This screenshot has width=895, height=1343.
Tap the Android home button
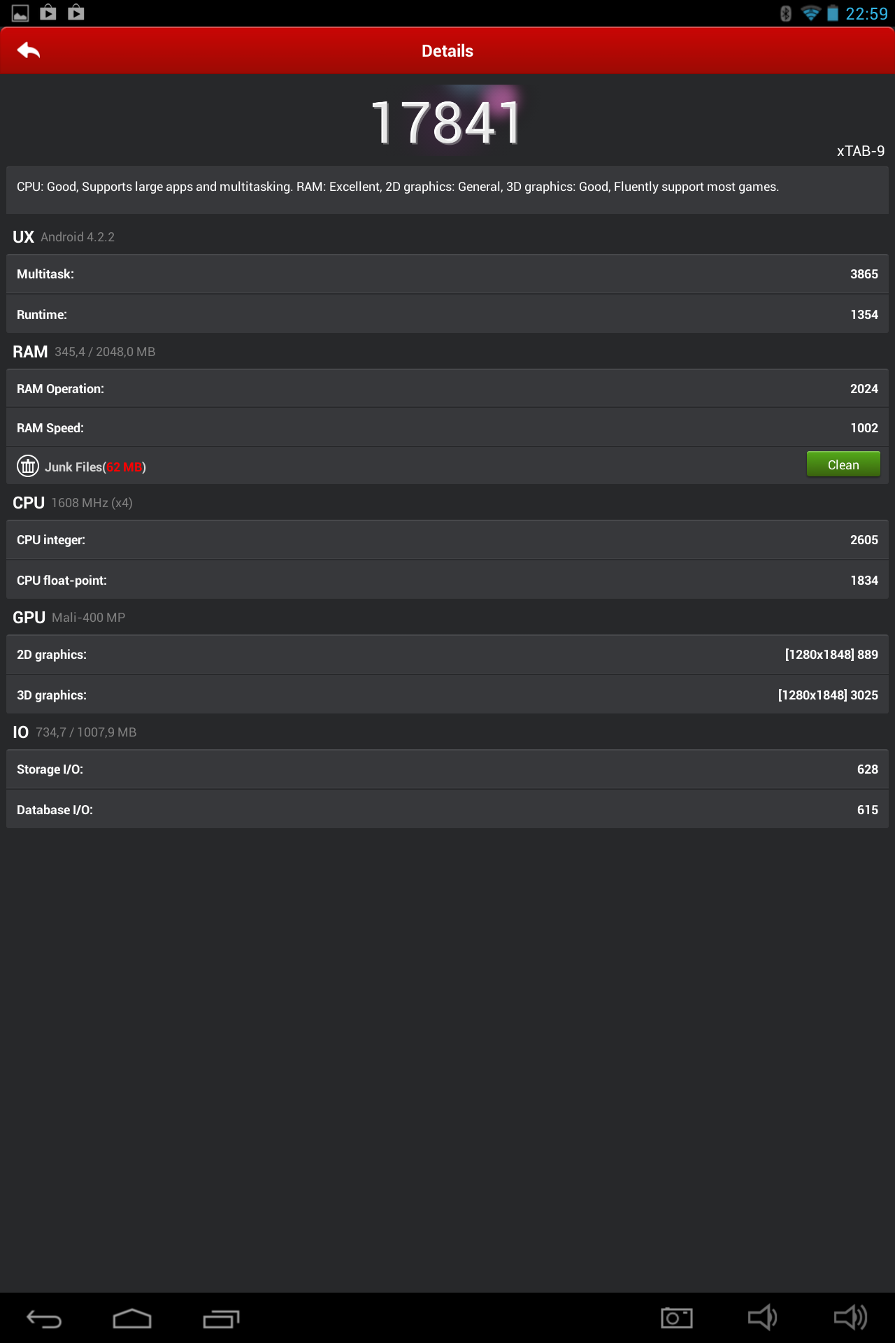[x=132, y=1319]
